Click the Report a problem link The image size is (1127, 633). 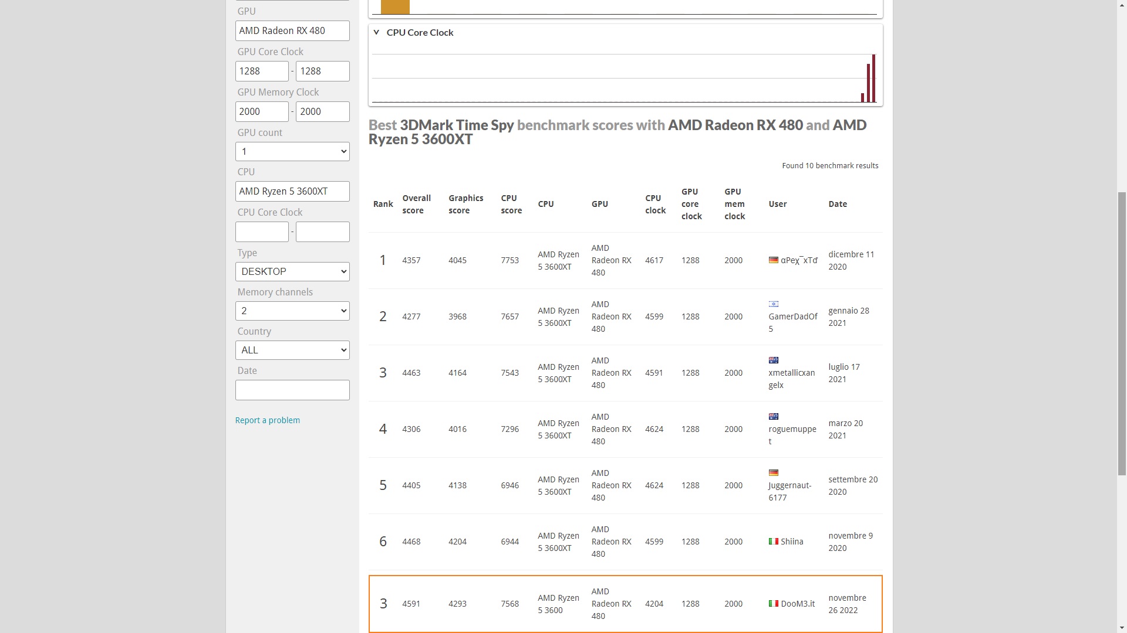(267, 420)
